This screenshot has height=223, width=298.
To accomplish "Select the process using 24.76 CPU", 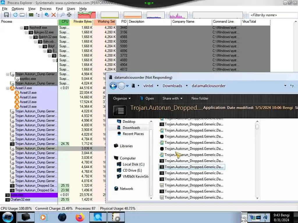I will [x=36, y=144].
